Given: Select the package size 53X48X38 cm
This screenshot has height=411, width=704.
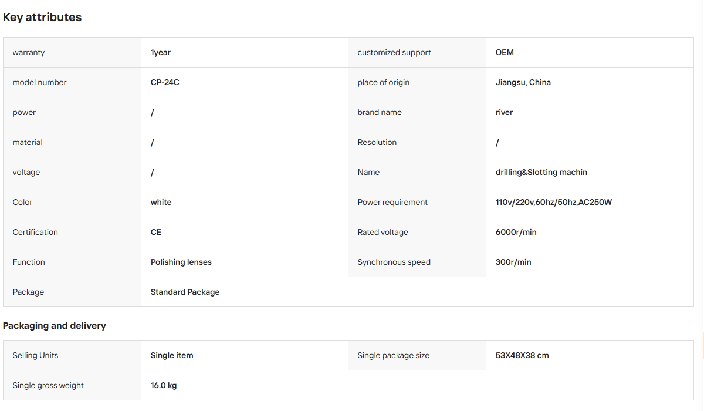Looking at the screenshot, I should tap(522, 356).
